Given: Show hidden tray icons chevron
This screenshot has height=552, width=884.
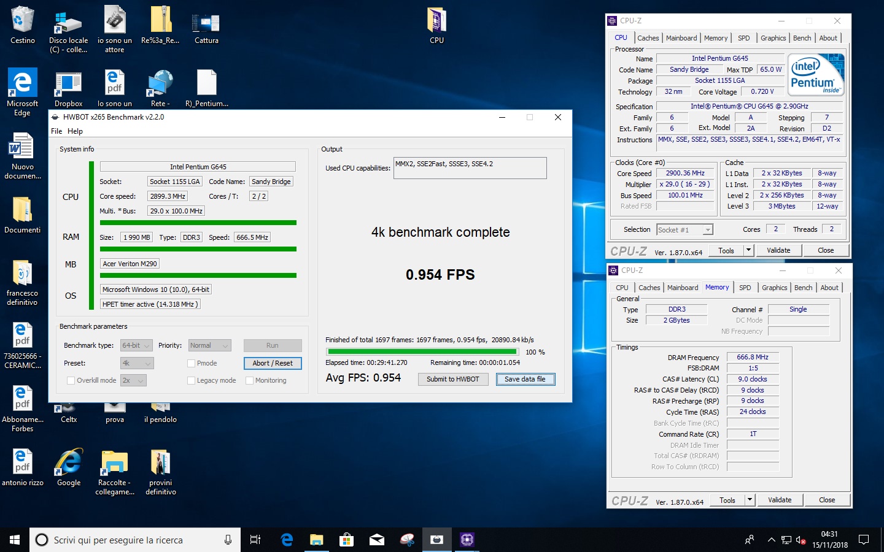Looking at the screenshot, I should 771,540.
